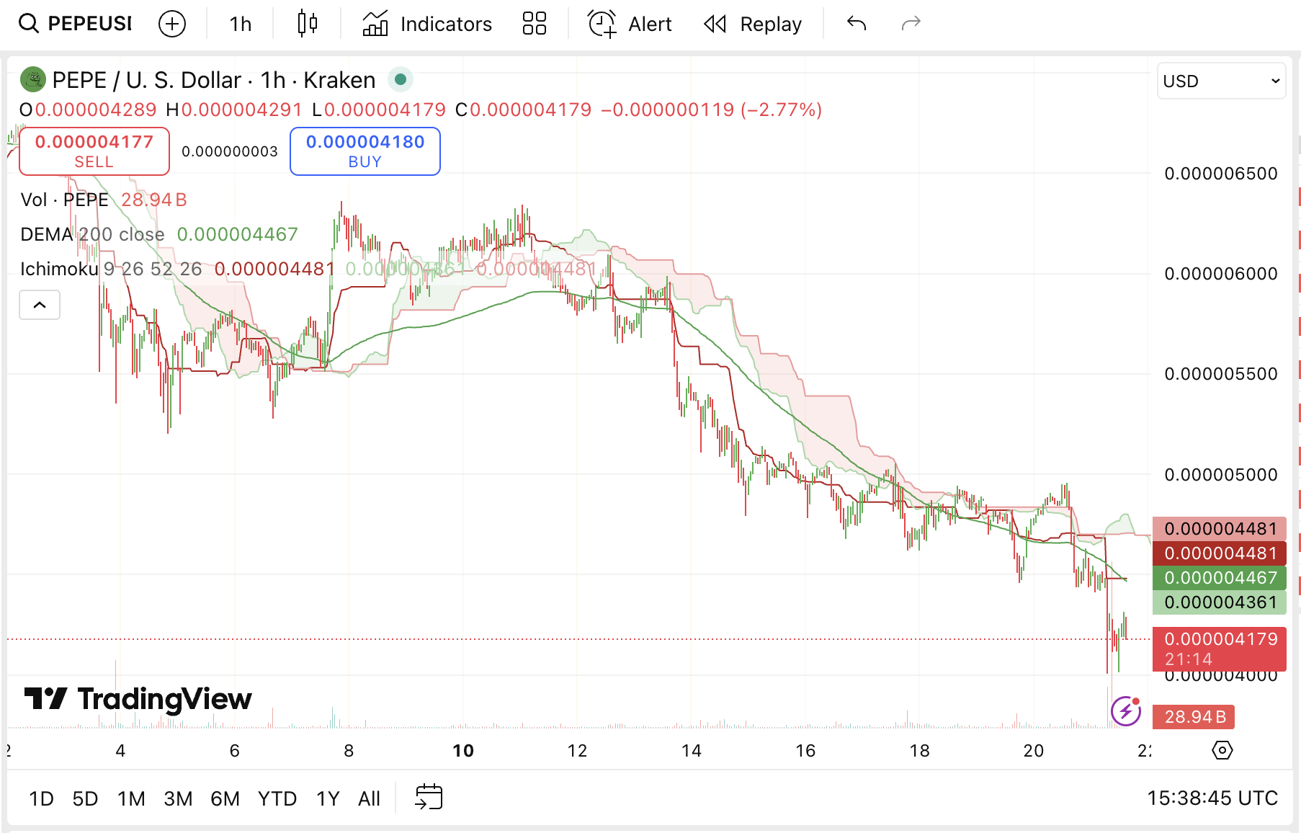Toggle the green market status dot
Viewport: 1301px width, 833px height.
tap(401, 79)
